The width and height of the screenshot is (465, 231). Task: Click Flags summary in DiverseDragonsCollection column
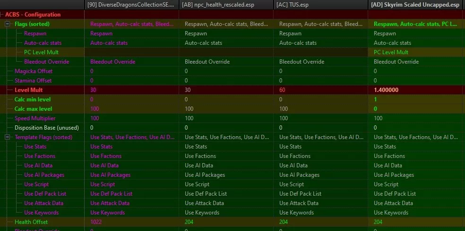click(x=132, y=24)
